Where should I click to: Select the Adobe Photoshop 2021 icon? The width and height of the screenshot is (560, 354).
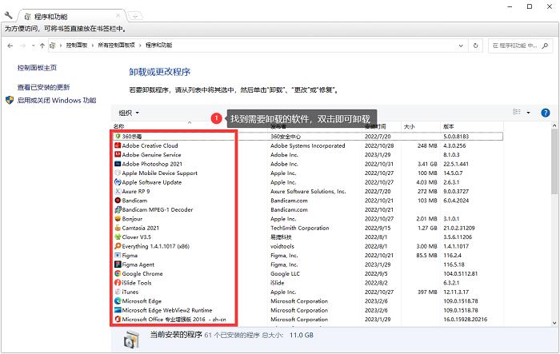118,164
